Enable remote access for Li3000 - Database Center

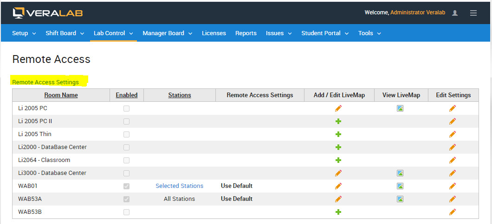[x=126, y=173]
